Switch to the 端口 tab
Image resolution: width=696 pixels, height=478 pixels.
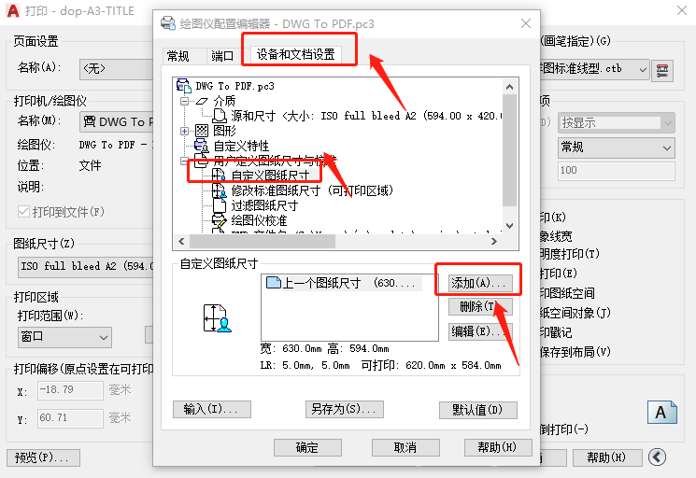[222, 56]
